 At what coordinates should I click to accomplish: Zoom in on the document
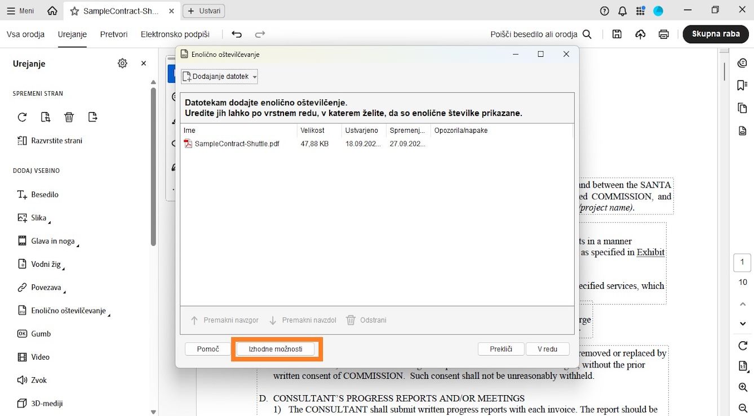click(742, 387)
